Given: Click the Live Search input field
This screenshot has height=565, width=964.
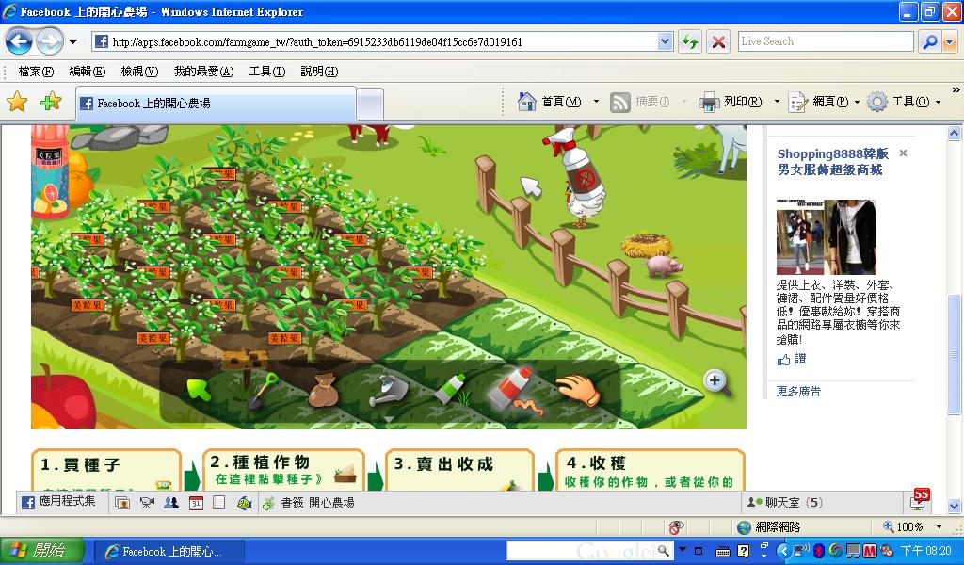Looking at the screenshot, I should pos(826,41).
